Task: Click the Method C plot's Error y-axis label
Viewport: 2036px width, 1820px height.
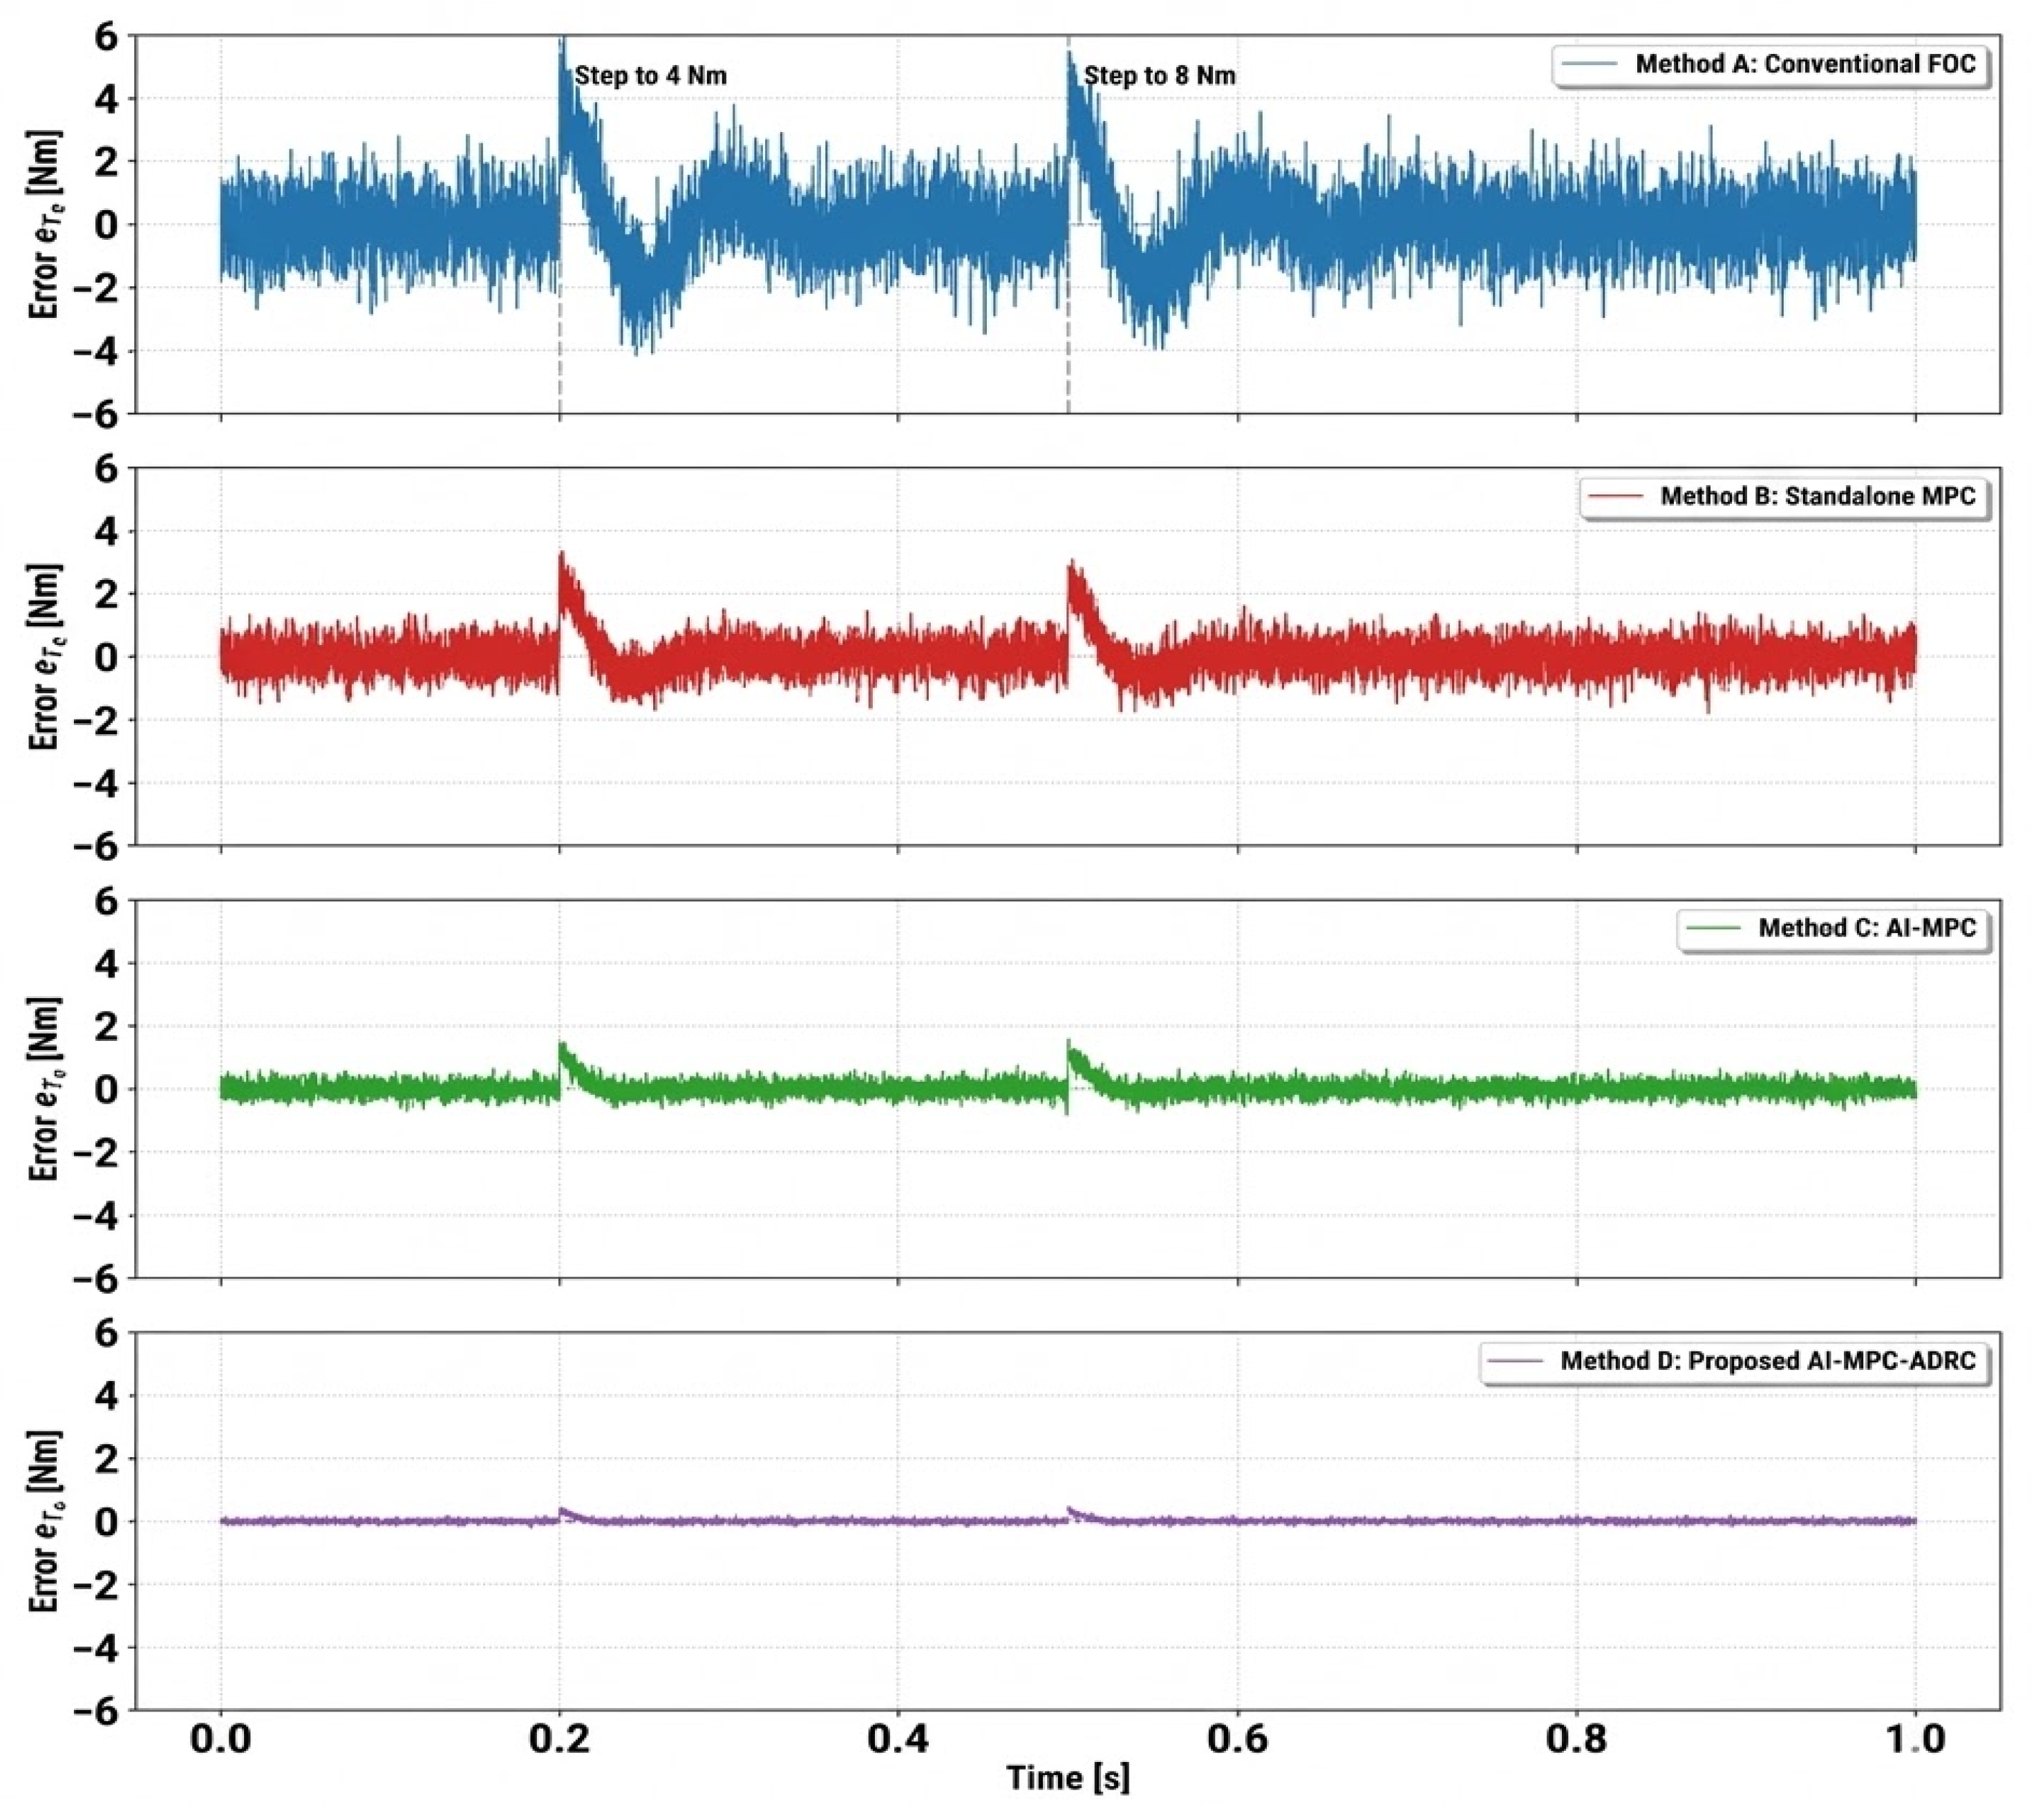Action: point(46,1089)
